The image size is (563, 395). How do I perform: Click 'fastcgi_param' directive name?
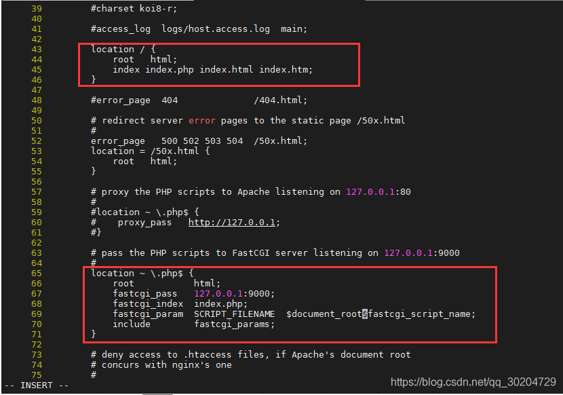pos(148,314)
